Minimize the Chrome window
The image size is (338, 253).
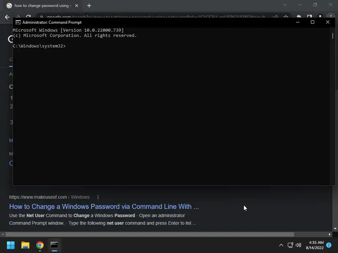click(300, 5)
